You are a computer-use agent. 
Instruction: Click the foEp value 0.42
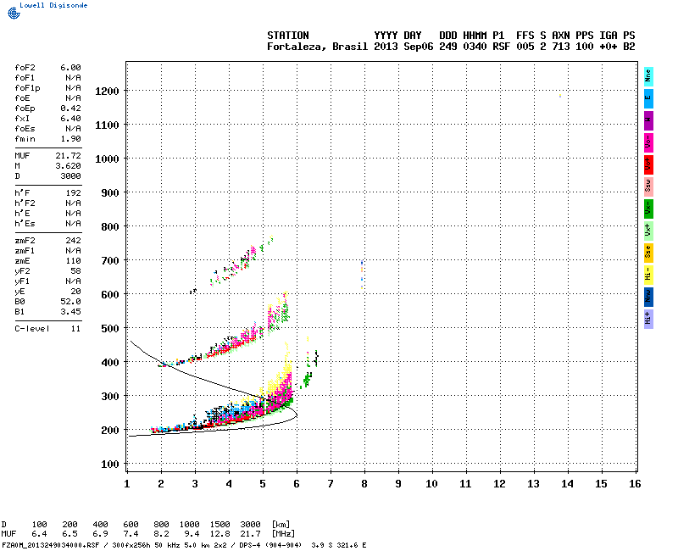(x=70, y=109)
